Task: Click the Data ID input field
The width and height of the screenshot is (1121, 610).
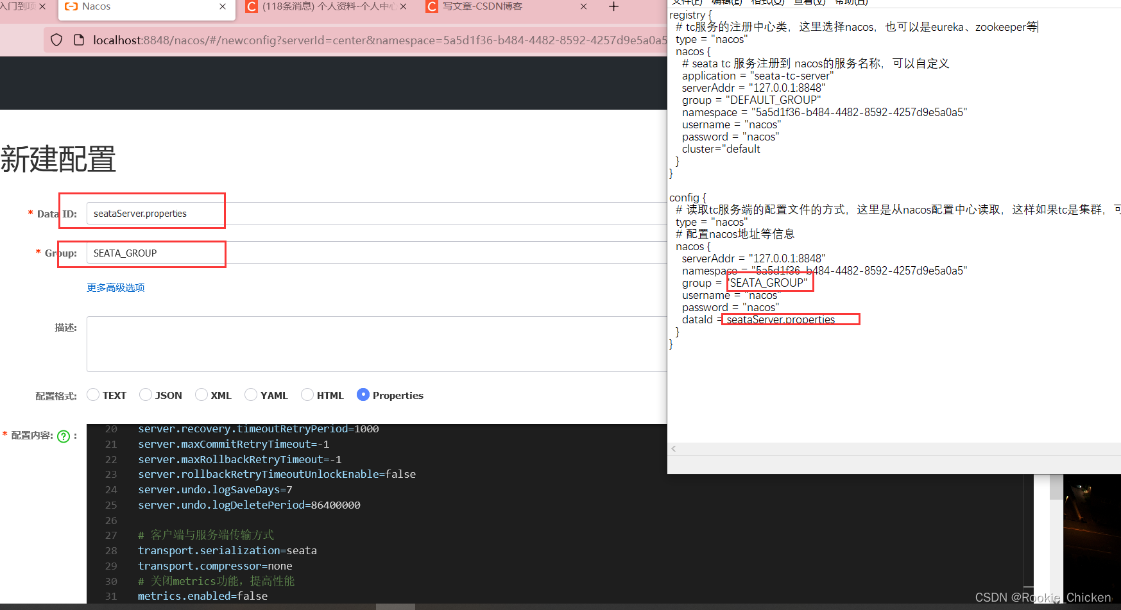Action: point(377,214)
